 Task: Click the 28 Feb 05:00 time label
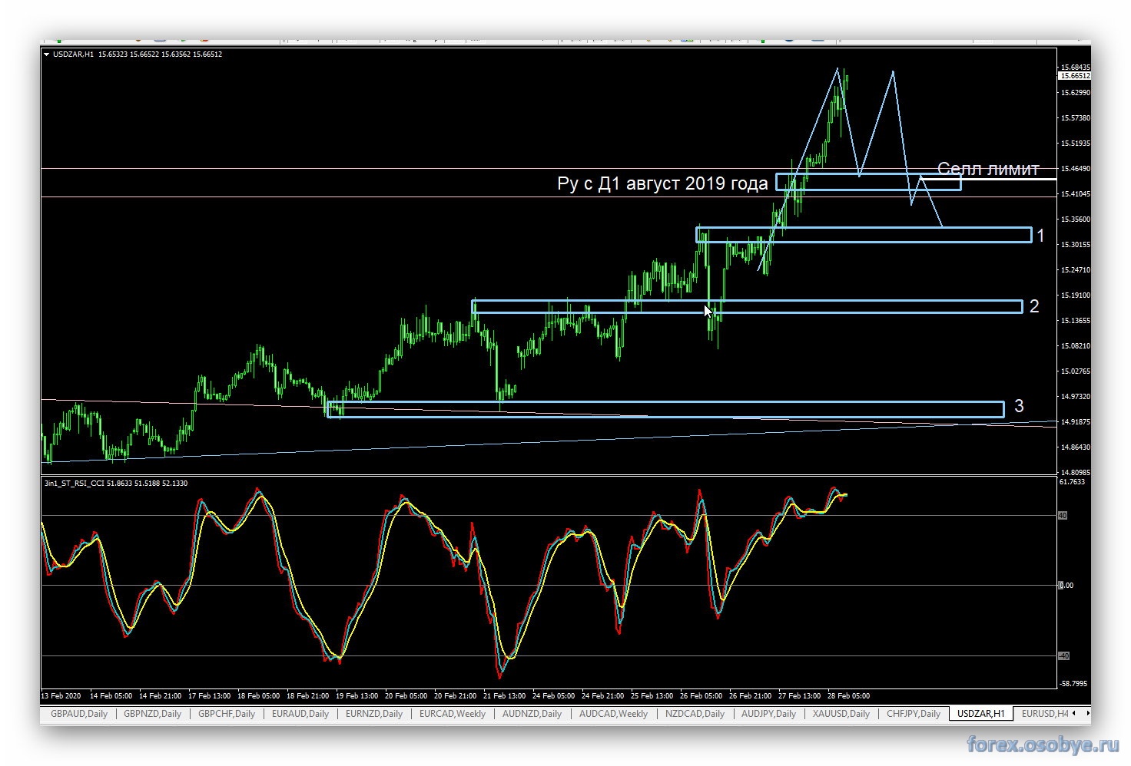click(848, 696)
